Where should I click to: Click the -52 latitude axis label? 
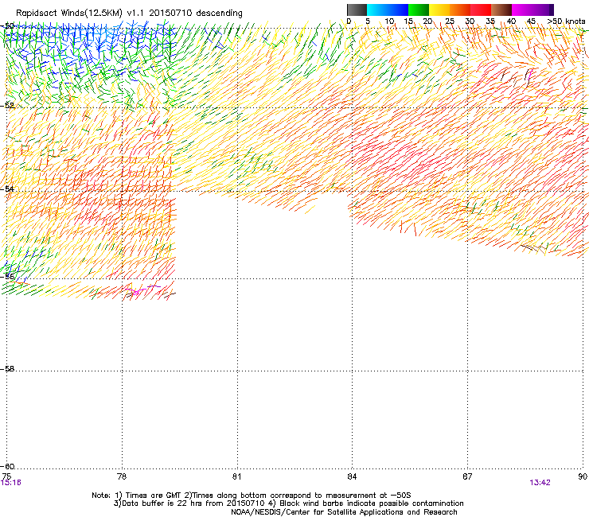tap(7, 106)
